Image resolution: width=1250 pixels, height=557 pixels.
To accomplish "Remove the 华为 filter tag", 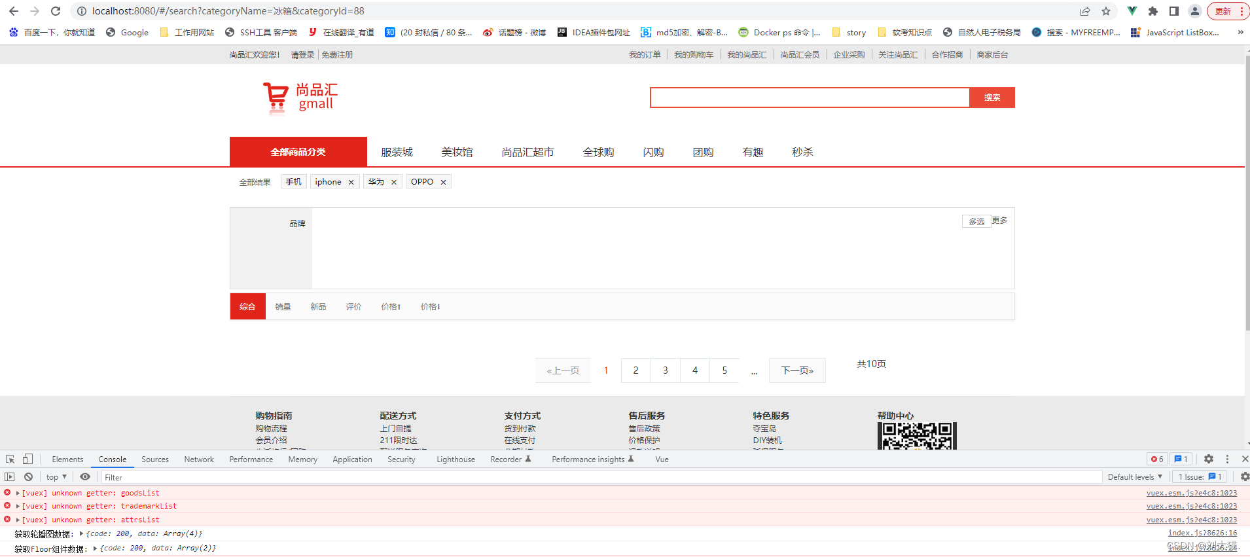I will tap(394, 183).
